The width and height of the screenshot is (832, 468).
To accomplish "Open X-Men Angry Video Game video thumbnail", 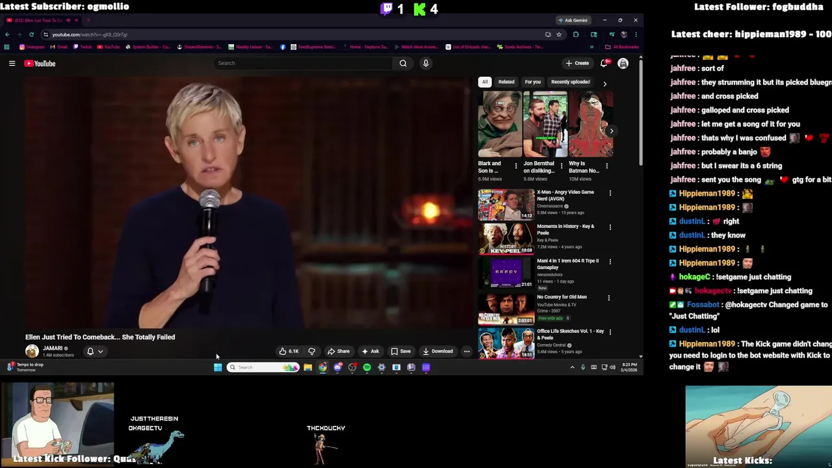I will 506,204.
